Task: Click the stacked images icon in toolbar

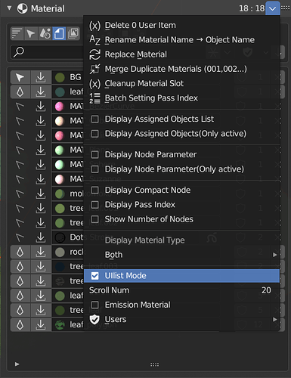Action: point(73,33)
